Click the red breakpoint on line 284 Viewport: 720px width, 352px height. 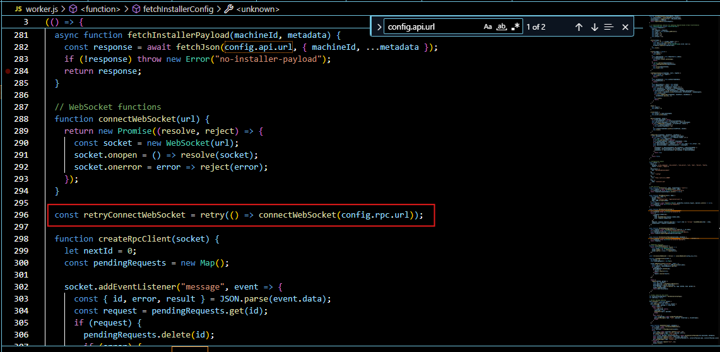[x=8, y=71]
